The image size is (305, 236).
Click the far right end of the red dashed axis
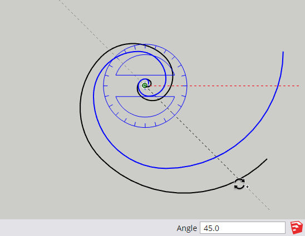click(x=299, y=86)
